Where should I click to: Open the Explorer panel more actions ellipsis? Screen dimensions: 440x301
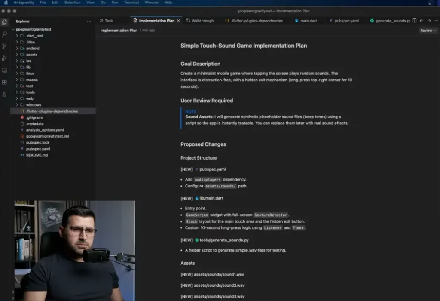(x=89, y=21)
